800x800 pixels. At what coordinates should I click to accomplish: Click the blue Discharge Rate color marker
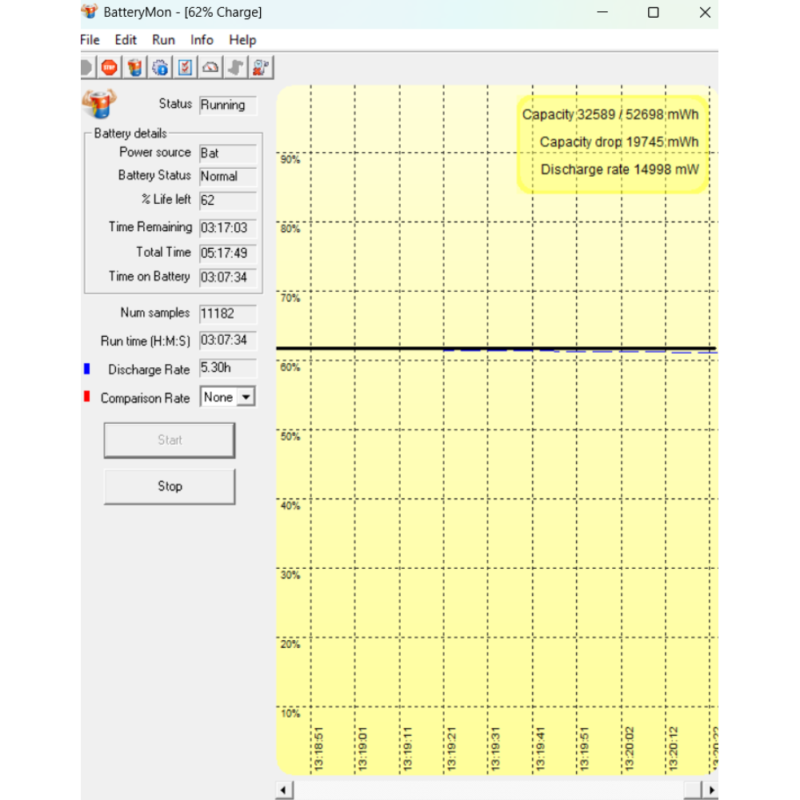click(x=87, y=369)
